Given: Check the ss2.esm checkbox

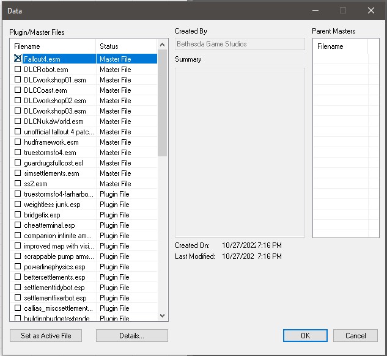Looking at the screenshot, I should pos(18,183).
